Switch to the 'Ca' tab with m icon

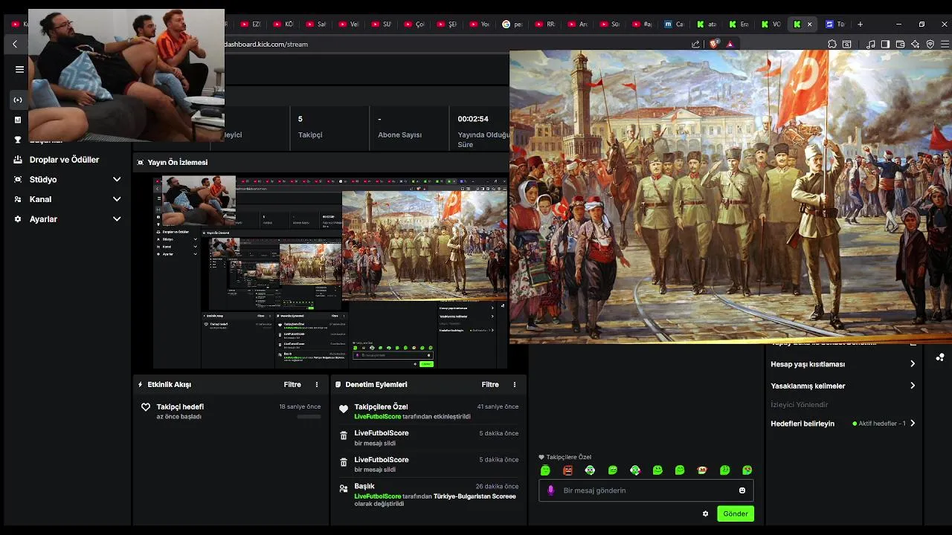tap(673, 24)
